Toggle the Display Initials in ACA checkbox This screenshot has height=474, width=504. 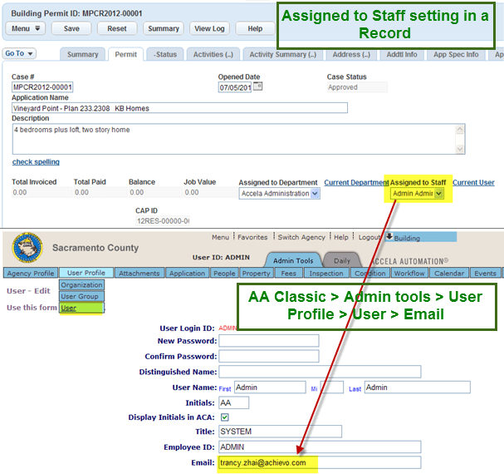pos(224,417)
